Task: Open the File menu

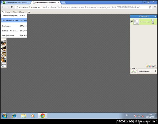Action: [x=3, y=12]
